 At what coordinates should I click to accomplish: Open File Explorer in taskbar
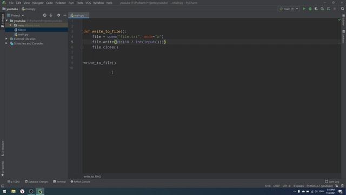click(13, 191)
